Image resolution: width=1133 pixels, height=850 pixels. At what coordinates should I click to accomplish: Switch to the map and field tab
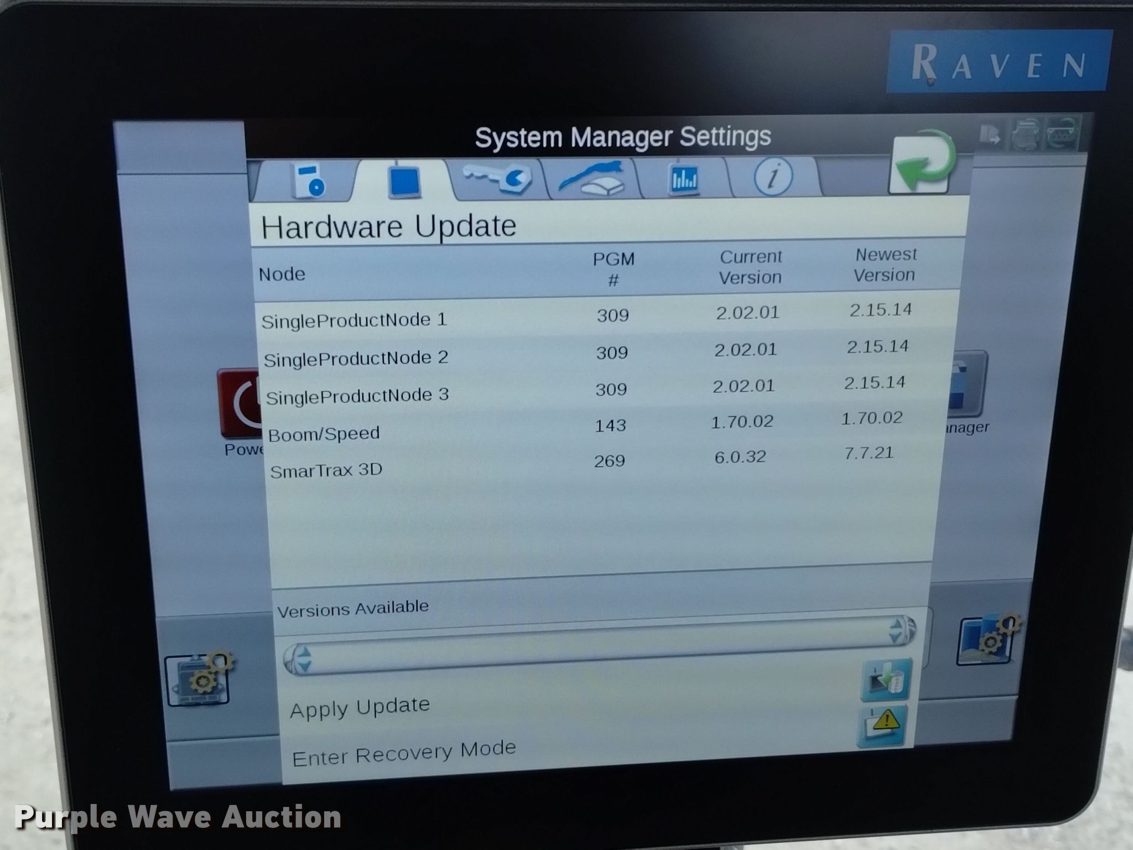[x=592, y=178]
